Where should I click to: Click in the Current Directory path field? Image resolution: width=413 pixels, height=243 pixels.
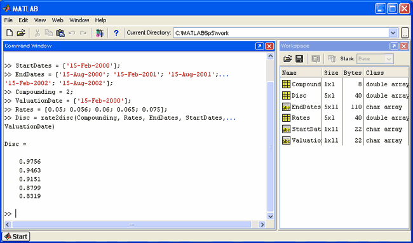[x=281, y=33]
